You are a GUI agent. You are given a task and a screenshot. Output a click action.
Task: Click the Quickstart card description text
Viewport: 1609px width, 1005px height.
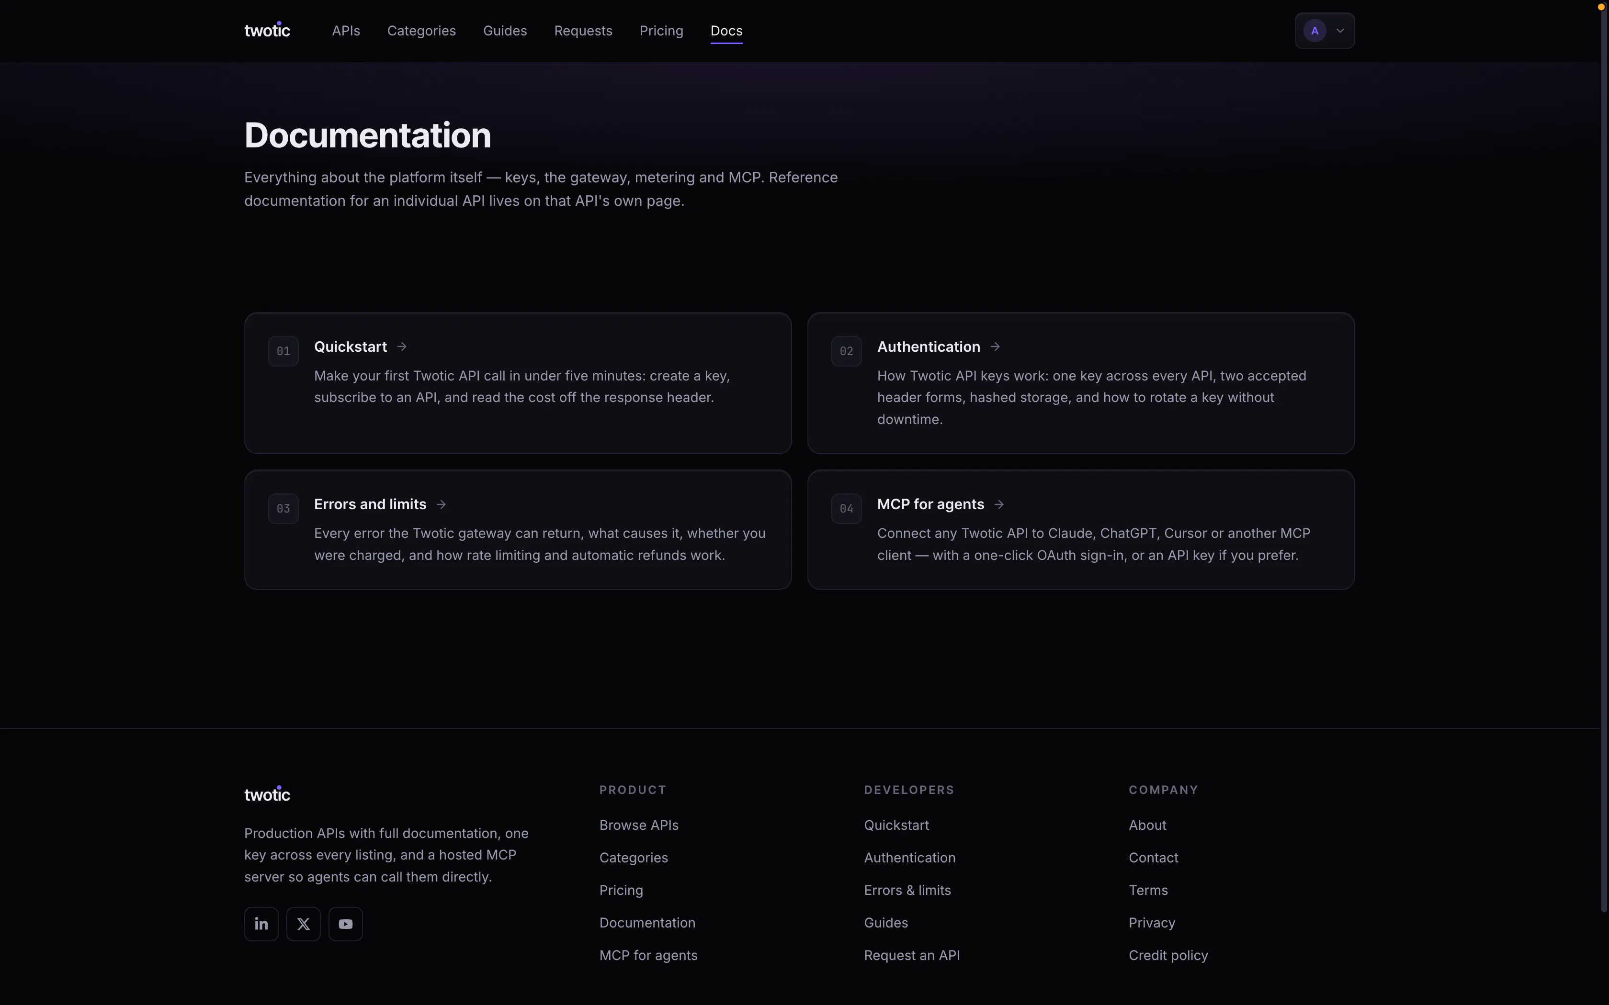522,386
